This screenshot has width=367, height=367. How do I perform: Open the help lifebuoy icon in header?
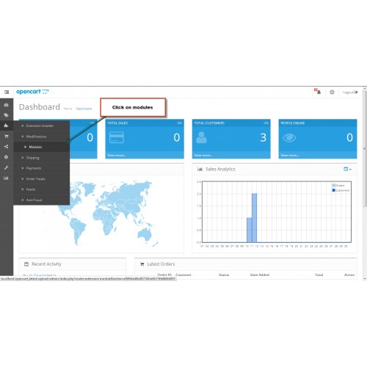332,92
